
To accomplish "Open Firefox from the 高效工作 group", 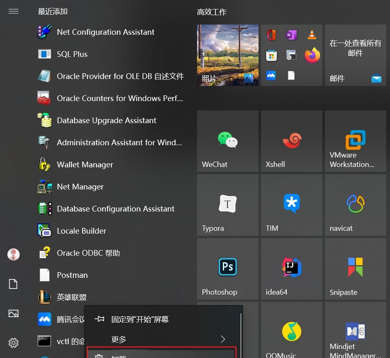I will [x=312, y=54].
